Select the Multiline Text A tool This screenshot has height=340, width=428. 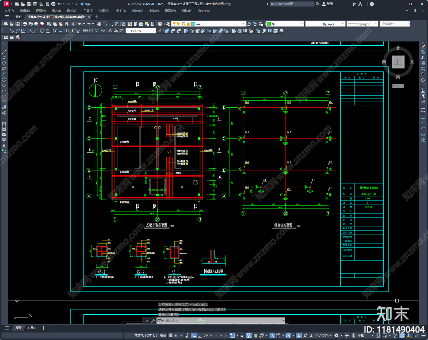(x=4, y=146)
